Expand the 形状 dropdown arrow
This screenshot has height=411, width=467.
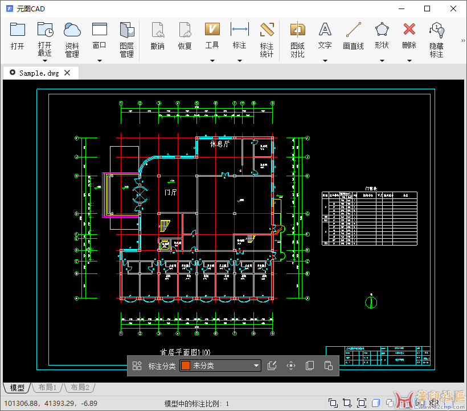point(382,61)
